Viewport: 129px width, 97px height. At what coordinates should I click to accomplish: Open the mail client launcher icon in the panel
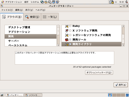click(46, 2)
